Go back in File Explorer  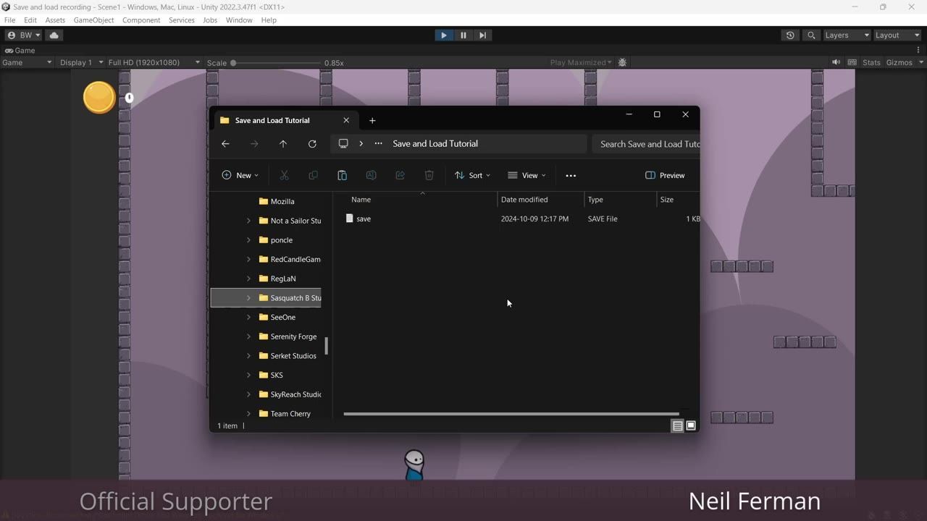pos(225,143)
